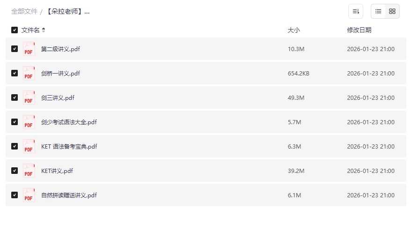The image size is (411, 232).
Task: Switch to grid view mode
Action: 392,11
